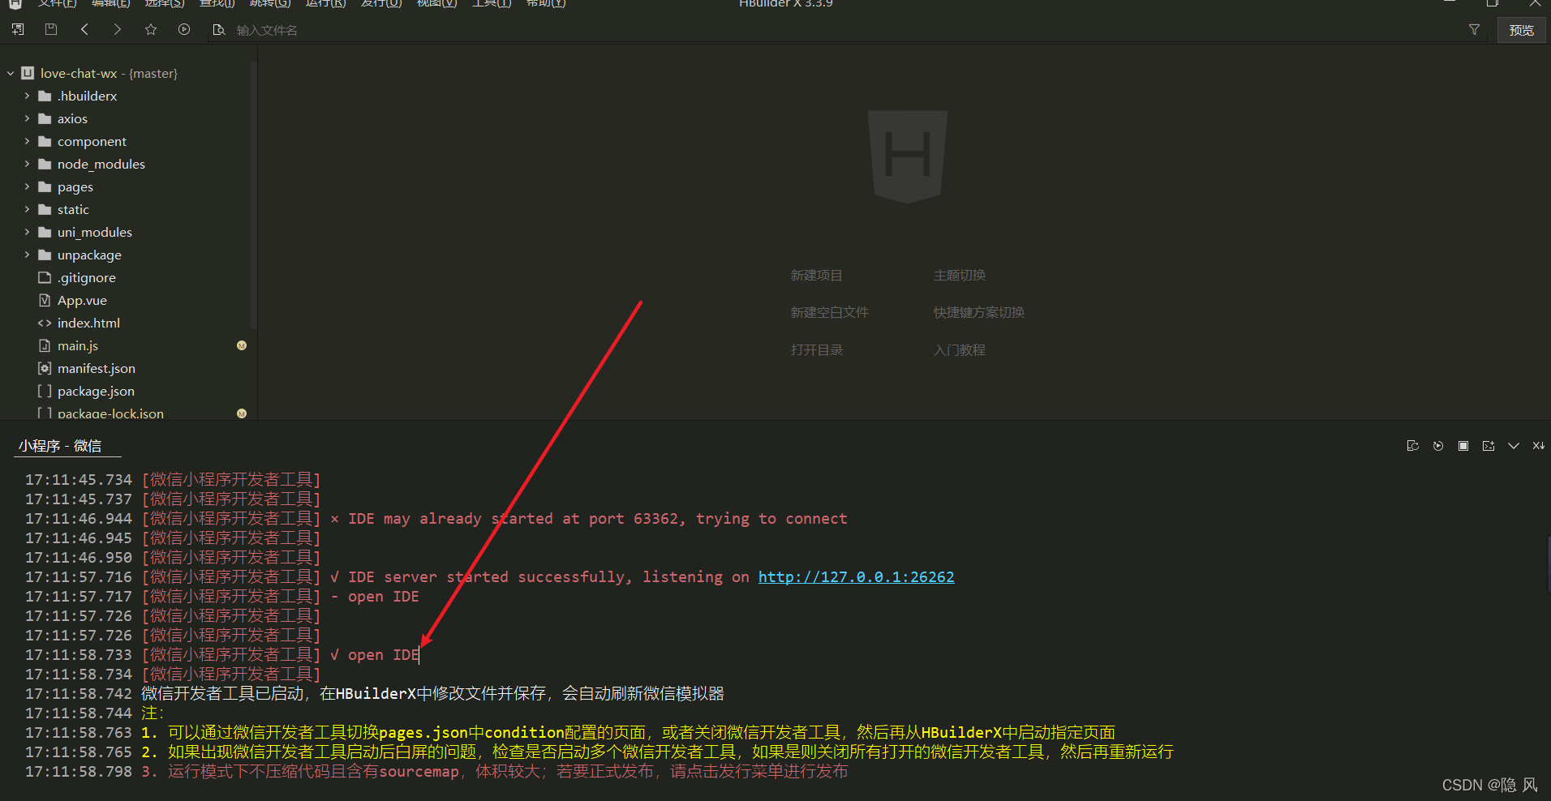Expand the node_modules folder arrow
Image resolution: width=1551 pixels, height=801 pixels.
point(27,164)
